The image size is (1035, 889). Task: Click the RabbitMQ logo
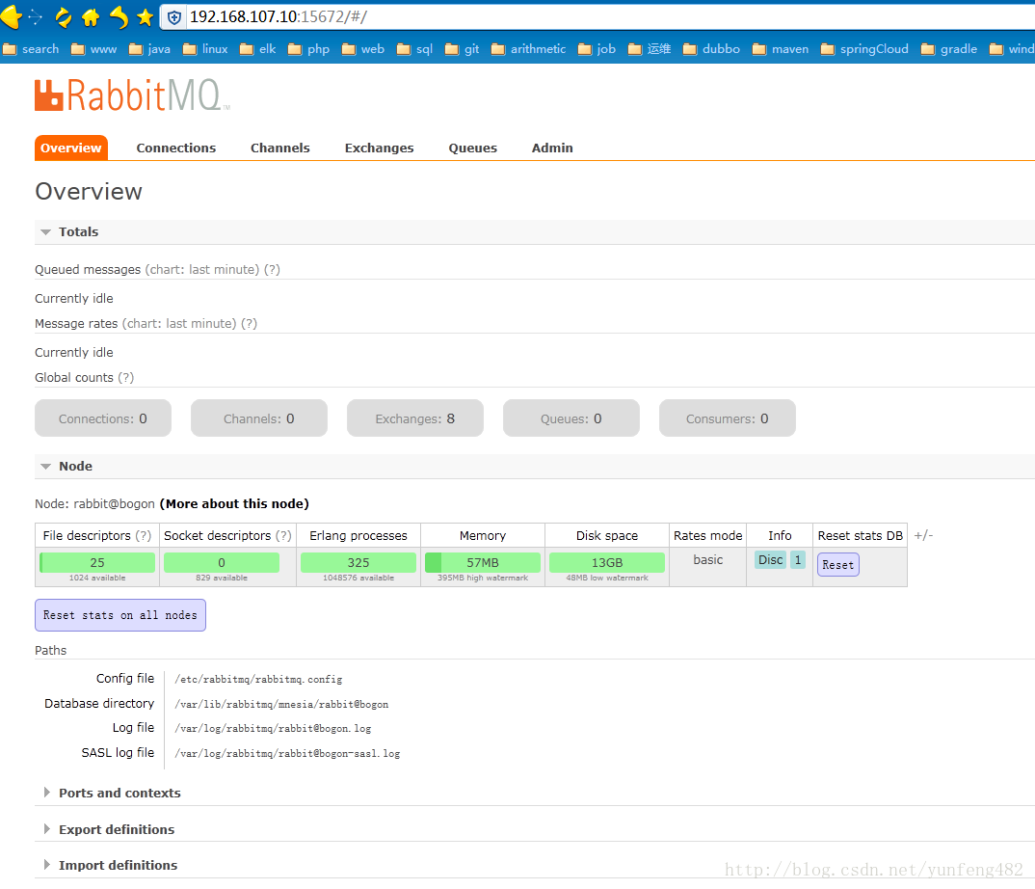[x=131, y=94]
